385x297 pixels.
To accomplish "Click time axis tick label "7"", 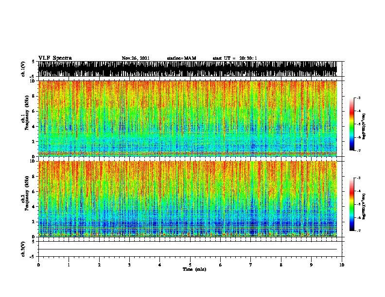I will (251, 264).
